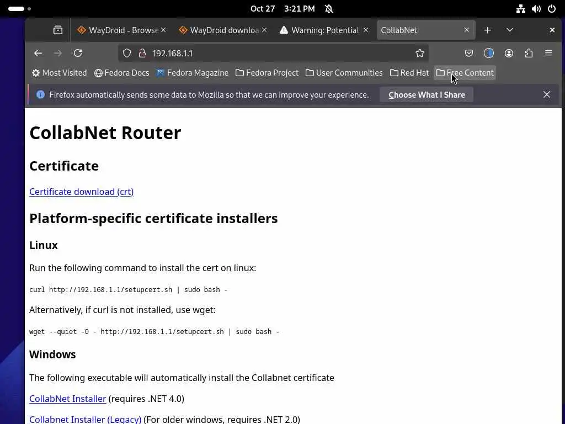Screen dimensions: 565x424
Task: Click the do-not-disturb bell icon
Action: point(329,9)
